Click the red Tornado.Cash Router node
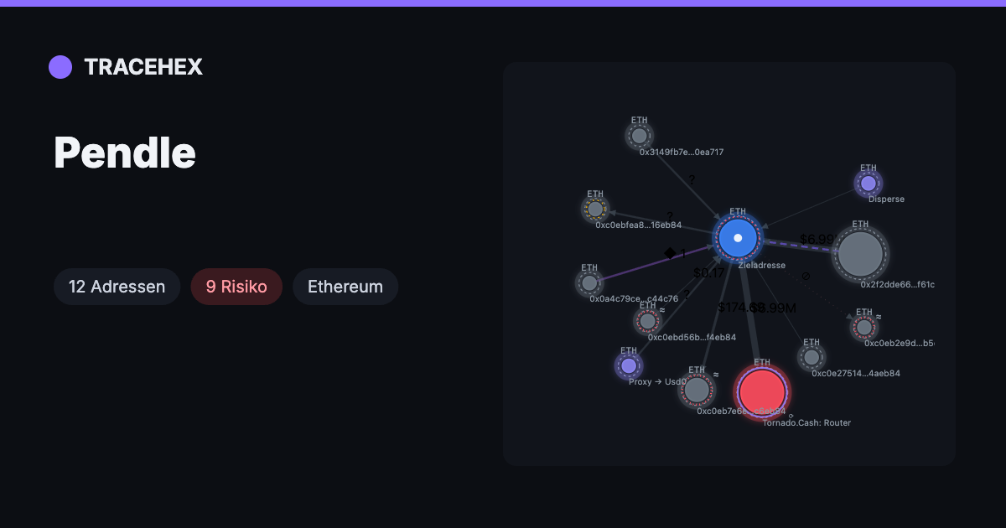1006x528 pixels. (x=762, y=391)
